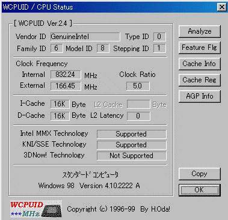228x220 pixels.
Task: Click the L2 Latency value field
Action: 138,116
